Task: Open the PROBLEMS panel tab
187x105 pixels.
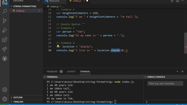Action: click(52, 71)
